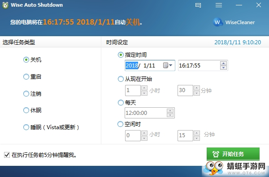Click the idle minutes field showing 15

point(186,135)
